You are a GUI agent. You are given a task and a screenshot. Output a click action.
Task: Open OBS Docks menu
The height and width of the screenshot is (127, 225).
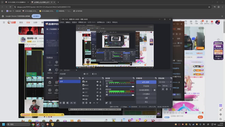(x=82, y=22)
